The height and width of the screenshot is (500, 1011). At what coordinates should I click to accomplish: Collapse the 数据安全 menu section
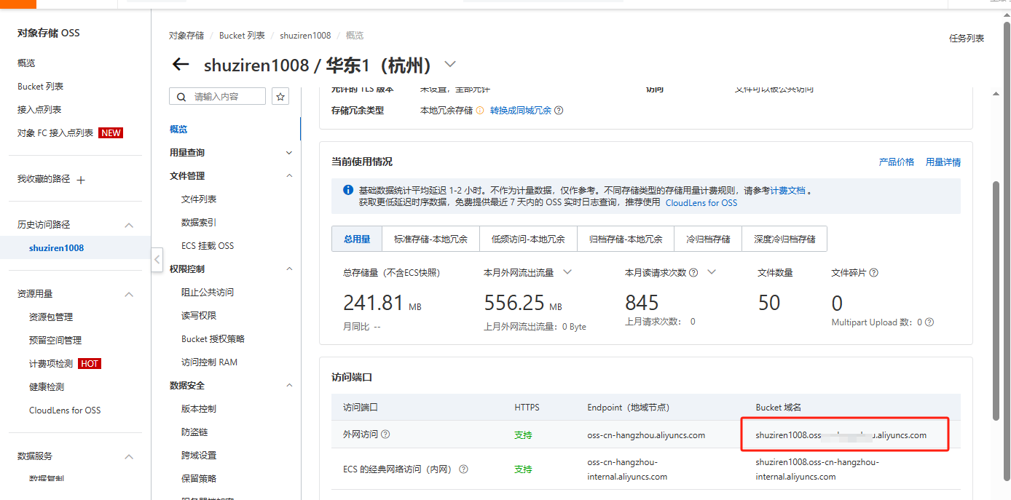tap(289, 386)
